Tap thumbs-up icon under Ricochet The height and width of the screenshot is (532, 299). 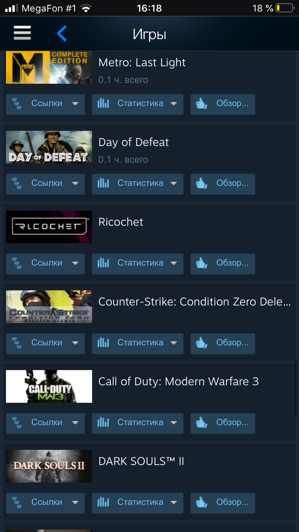coord(201,263)
